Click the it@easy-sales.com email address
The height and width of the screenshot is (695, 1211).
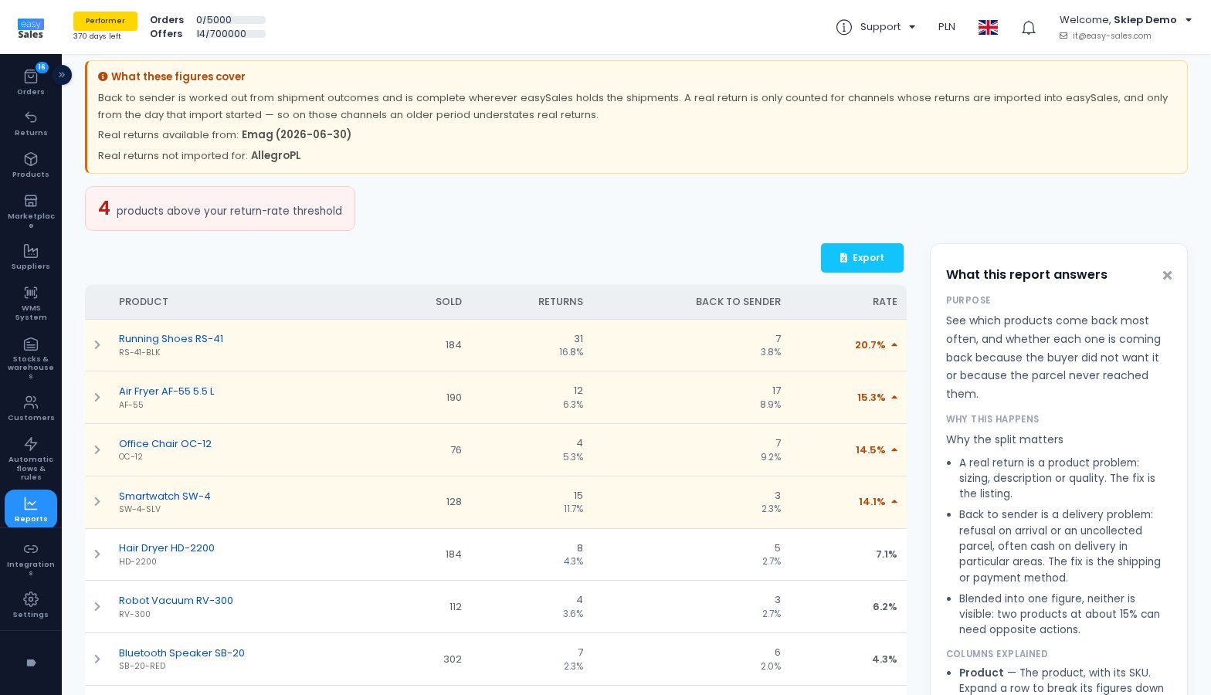[x=1111, y=36]
